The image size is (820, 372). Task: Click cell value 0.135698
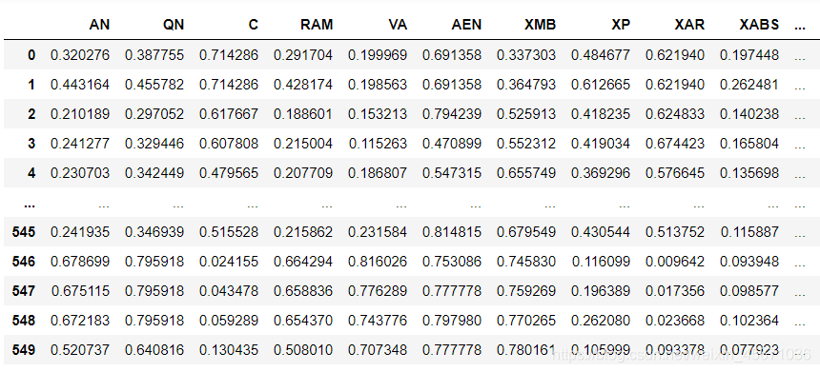(x=749, y=173)
